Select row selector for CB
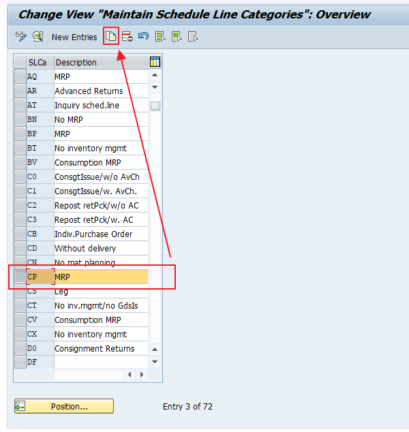The image size is (409, 432). 20,234
